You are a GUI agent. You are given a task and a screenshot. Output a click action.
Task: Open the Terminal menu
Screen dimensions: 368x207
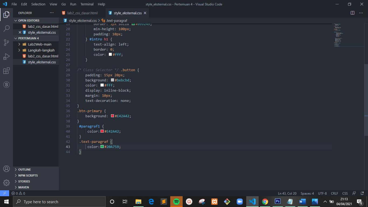click(87, 4)
